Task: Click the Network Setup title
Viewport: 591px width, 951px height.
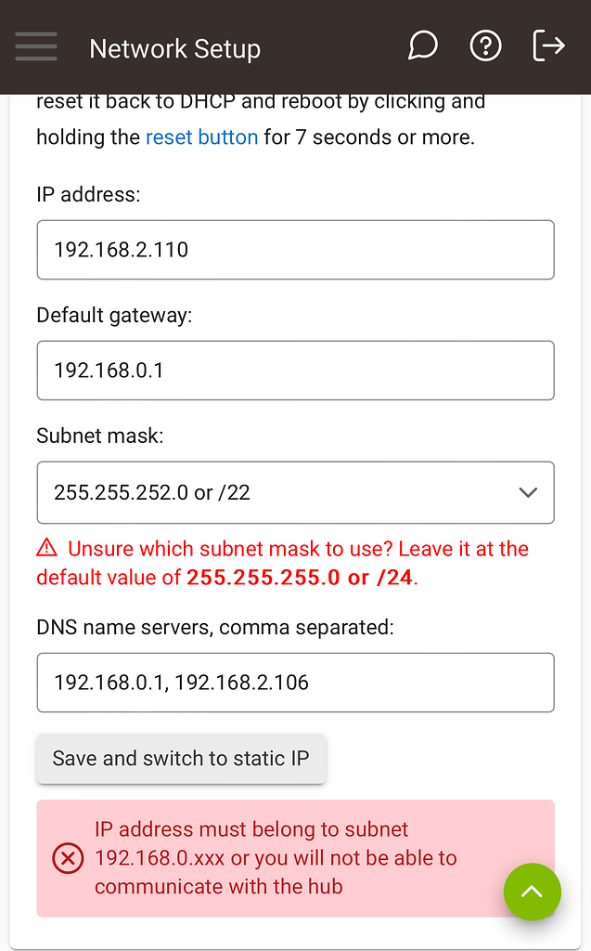Action: 174,48
